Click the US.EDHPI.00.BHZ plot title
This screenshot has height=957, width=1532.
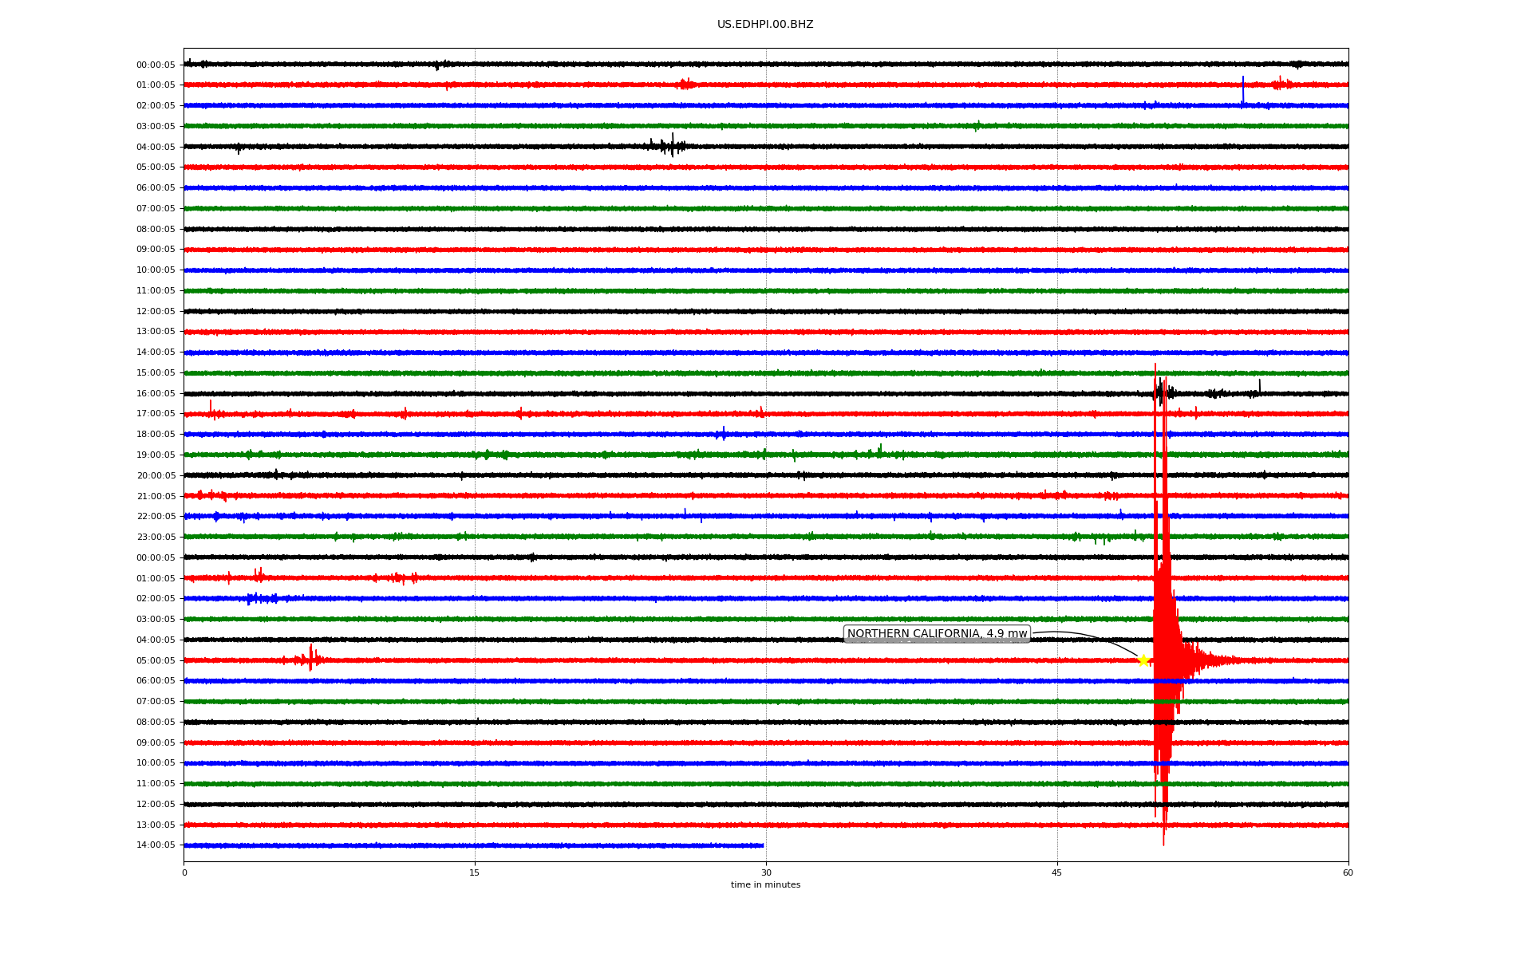(x=765, y=25)
